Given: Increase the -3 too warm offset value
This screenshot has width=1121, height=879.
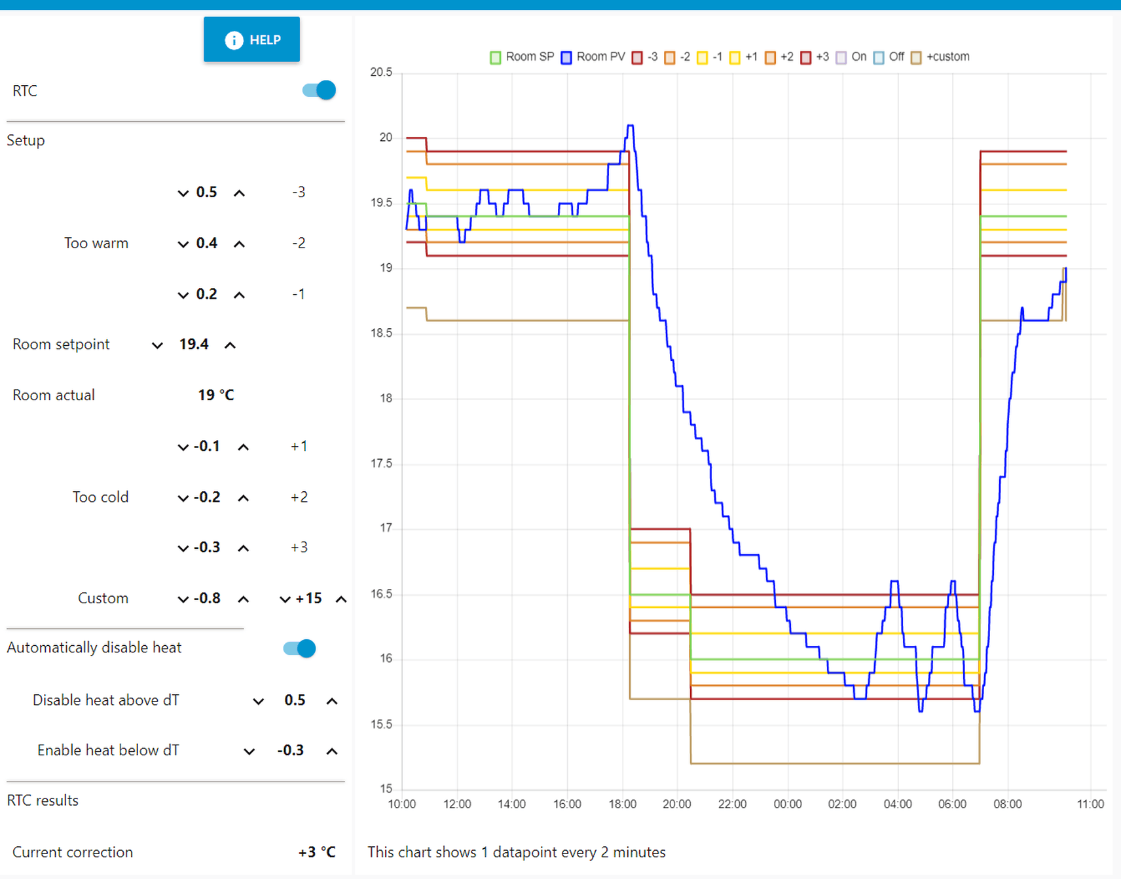Looking at the screenshot, I should pos(240,193).
